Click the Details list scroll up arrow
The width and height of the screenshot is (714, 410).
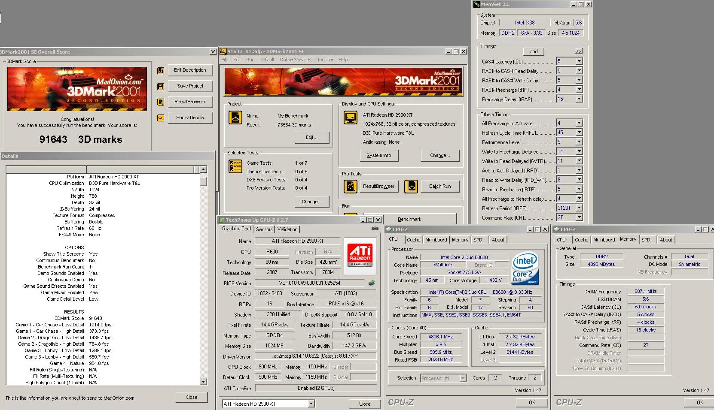[204, 169]
